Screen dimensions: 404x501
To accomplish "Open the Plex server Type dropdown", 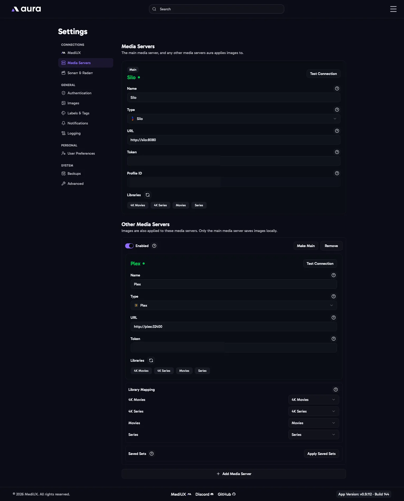I will coord(234,305).
